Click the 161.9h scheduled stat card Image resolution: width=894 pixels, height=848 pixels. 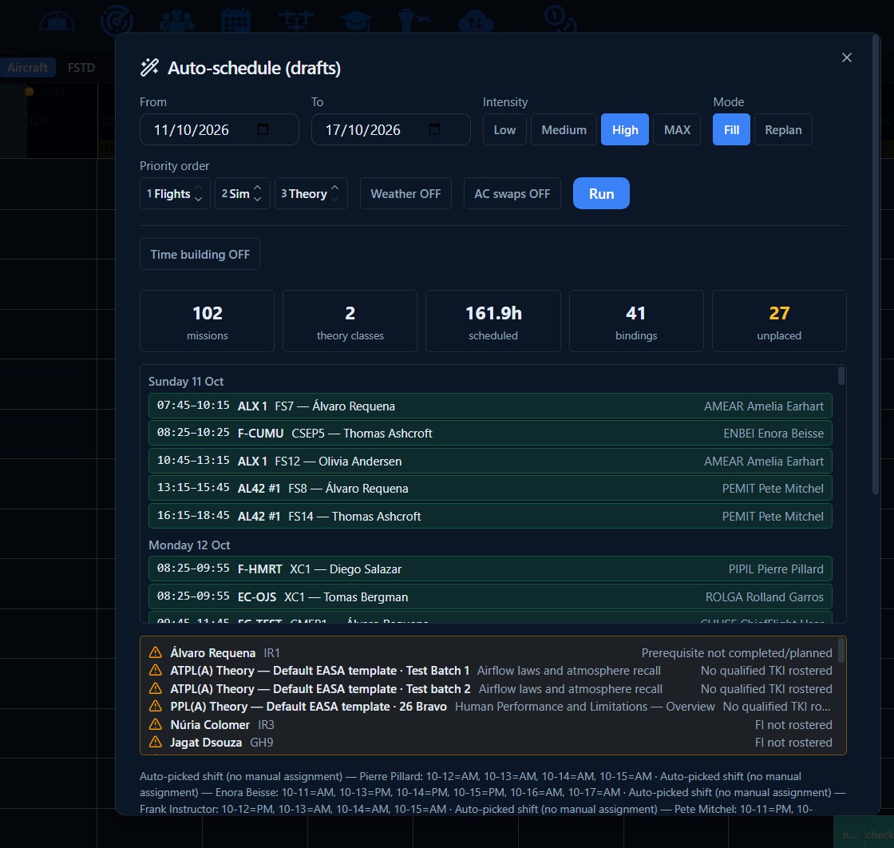[x=493, y=321]
